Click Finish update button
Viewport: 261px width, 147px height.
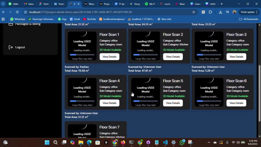[x=249, y=12]
